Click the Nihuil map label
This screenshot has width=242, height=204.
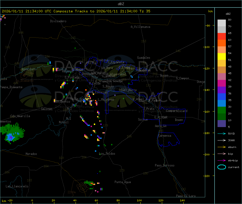(63, 122)
